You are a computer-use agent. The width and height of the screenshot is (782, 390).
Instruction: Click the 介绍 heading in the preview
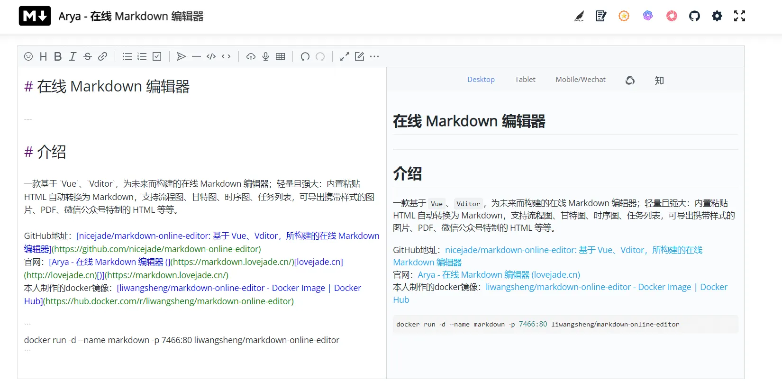coord(408,173)
